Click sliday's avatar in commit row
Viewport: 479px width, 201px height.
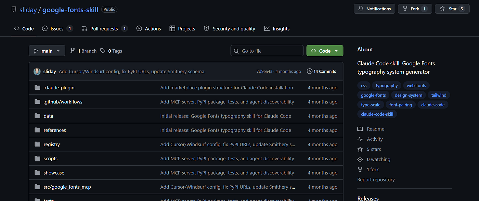pyautogui.click(x=37, y=72)
